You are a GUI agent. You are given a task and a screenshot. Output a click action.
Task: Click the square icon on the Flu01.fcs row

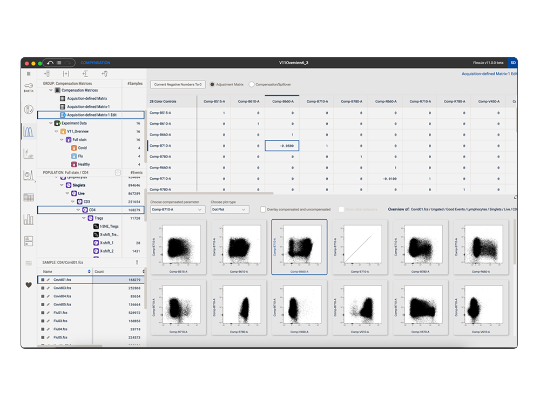coord(43,313)
